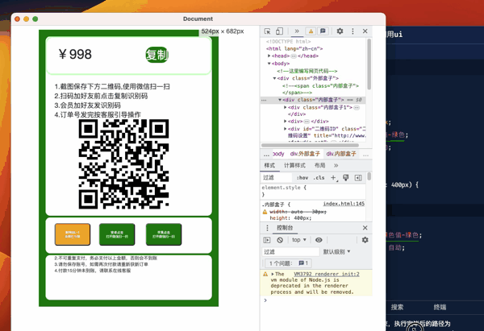Show more DevTools panels chevron
Viewport: 484px width, 331px height.
(x=297, y=31)
